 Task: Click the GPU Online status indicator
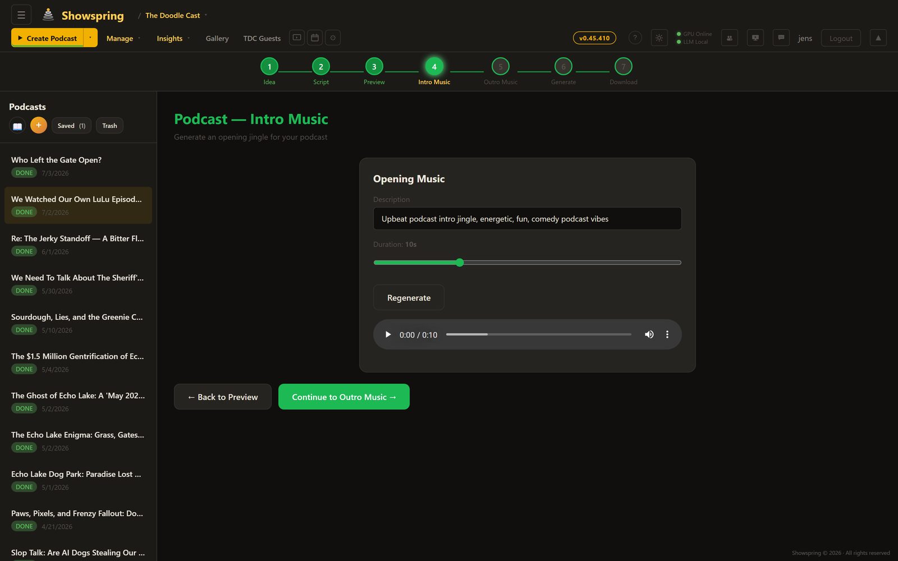pyautogui.click(x=694, y=34)
